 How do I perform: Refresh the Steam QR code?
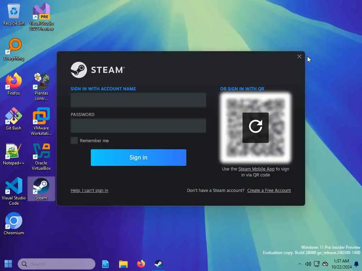click(x=255, y=127)
